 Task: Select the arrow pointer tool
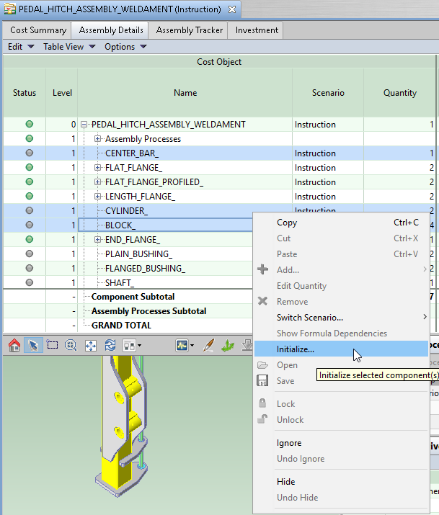click(33, 346)
